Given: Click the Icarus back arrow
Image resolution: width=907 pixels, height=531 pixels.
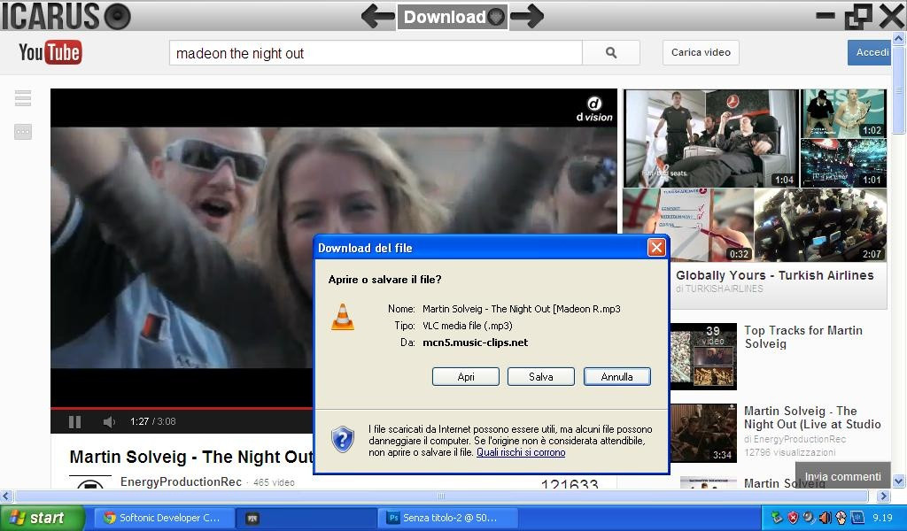Looking at the screenshot, I should pyautogui.click(x=378, y=16).
